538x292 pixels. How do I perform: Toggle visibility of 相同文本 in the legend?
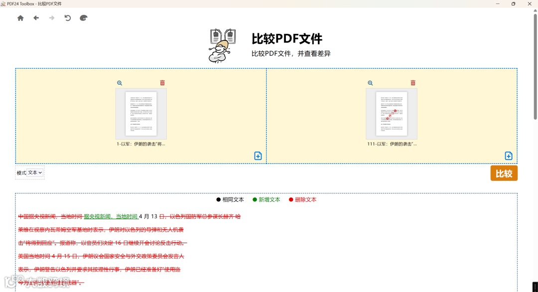231,199
